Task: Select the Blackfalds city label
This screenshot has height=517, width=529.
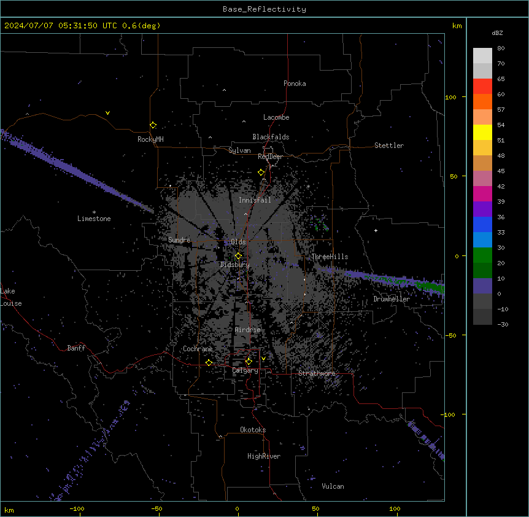Action: pyautogui.click(x=271, y=137)
